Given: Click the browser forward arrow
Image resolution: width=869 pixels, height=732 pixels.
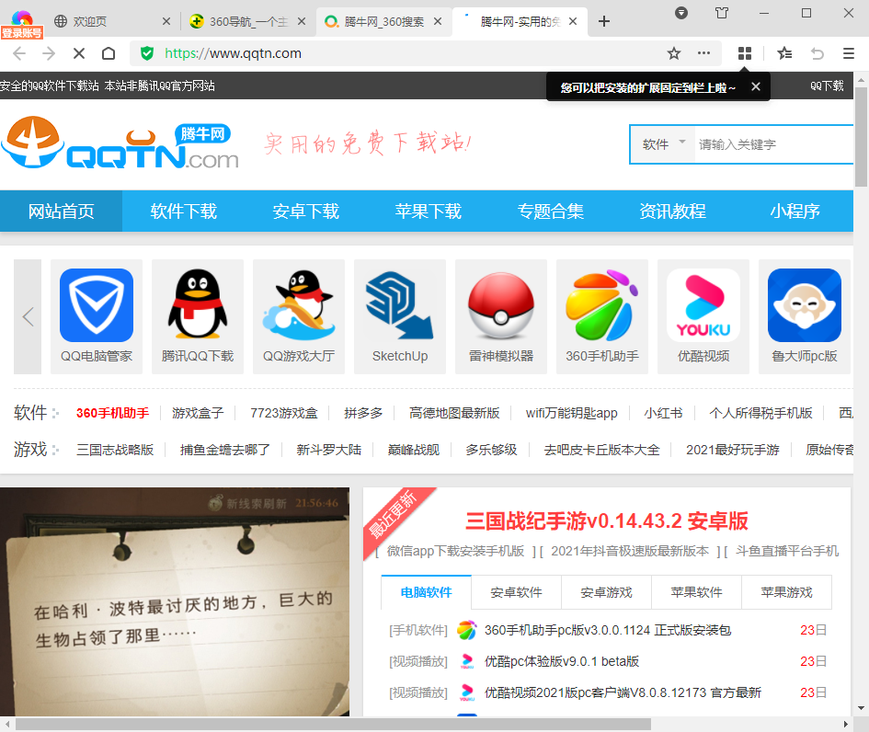Looking at the screenshot, I should coord(49,53).
